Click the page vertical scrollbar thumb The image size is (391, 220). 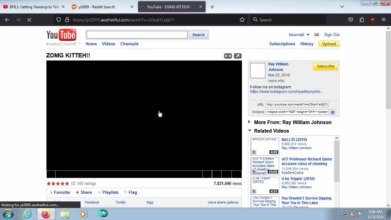click(x=388, y=70)
